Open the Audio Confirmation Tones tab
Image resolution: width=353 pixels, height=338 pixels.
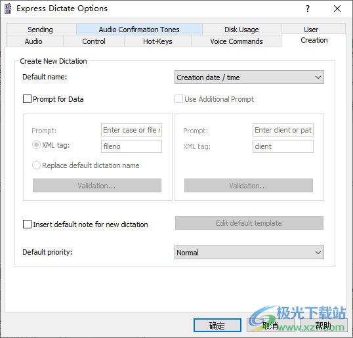point(139,30)
